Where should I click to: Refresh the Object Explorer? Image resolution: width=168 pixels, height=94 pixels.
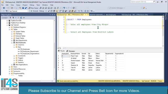tap(21, 18)
